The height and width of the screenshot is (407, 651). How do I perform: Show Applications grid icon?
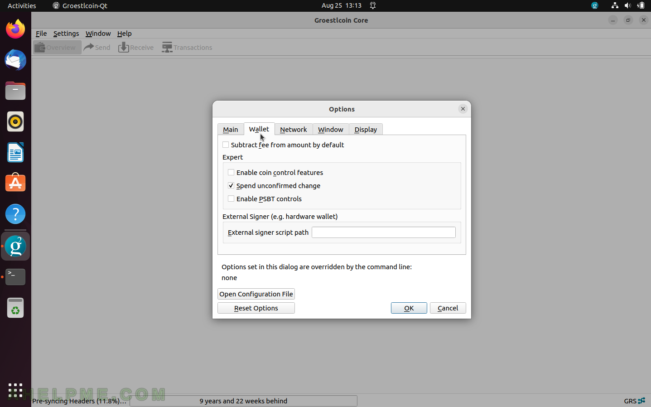click(x=15, y=390)
